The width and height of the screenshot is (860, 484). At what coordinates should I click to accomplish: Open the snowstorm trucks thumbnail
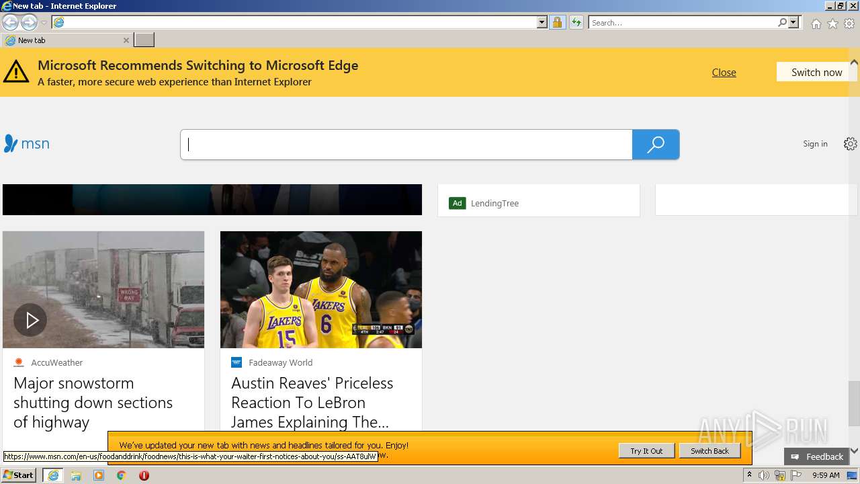click(103, 289)
